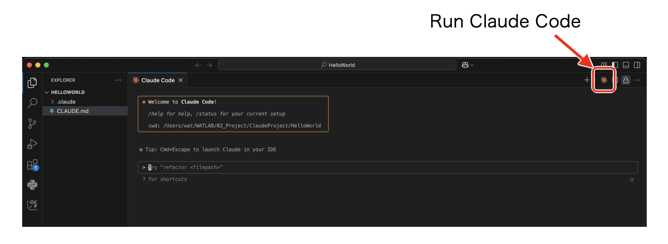Open the Extensions view with badge
The width and height of the screenshot is (668, 244).
[x=32, y=165]
